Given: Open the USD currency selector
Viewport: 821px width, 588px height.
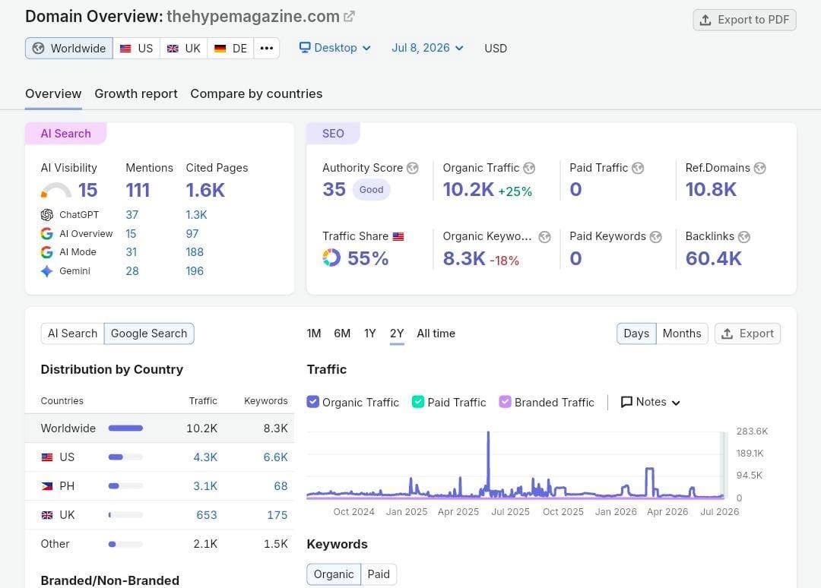Looking at the screenshot, I should [x=496, y=48].
